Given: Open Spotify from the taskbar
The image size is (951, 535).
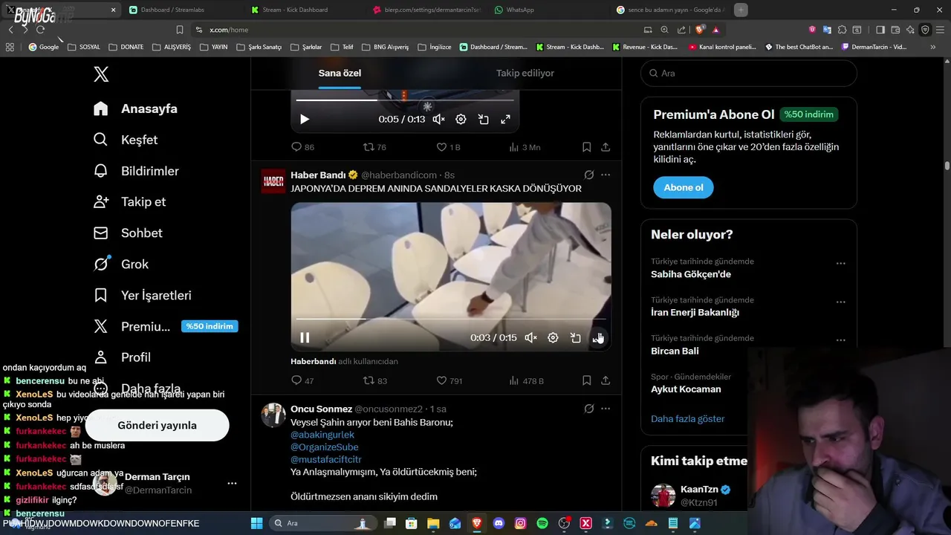Looking at the screenshot, I should (542, 523).
